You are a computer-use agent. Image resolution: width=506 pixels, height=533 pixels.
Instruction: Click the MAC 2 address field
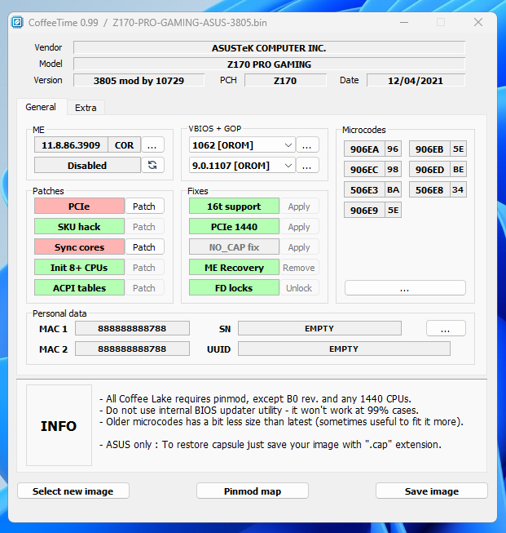pyautogui.click(x=132, y=349)
